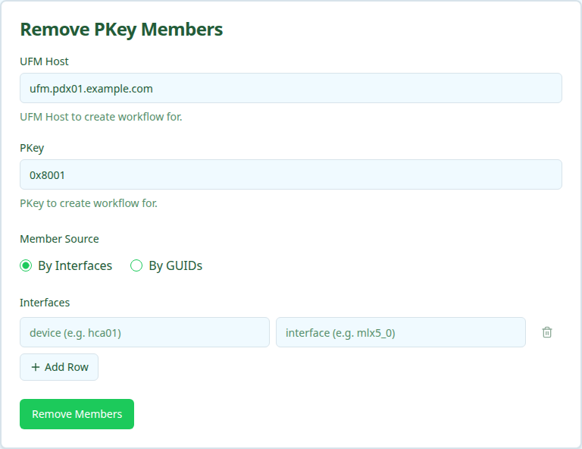Viewport: 582px width, 449px height.
Task: Click the 'Member Source' label
Action: click(x=59, y=239)
